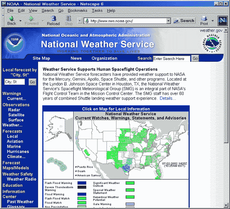Click Netscape icon in title bar
Viewport: 230px width, 209px height.
coord(4,4)
